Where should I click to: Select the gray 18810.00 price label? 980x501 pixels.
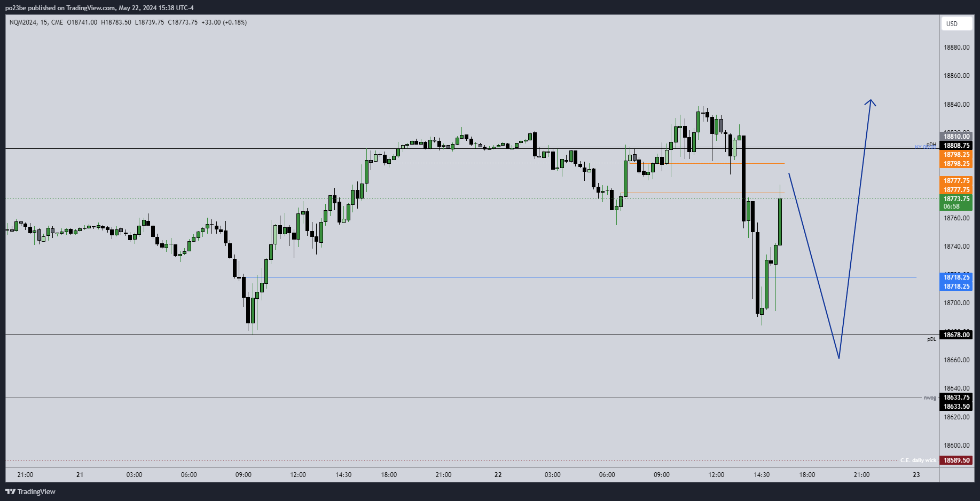pyautogui.click(x=956, y=137)
